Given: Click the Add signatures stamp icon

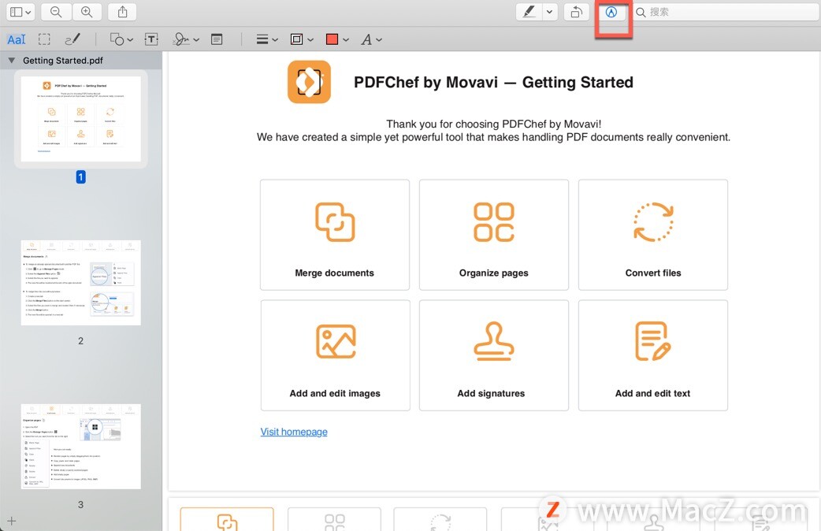Looking at the screenshot, I should [494, 341].
